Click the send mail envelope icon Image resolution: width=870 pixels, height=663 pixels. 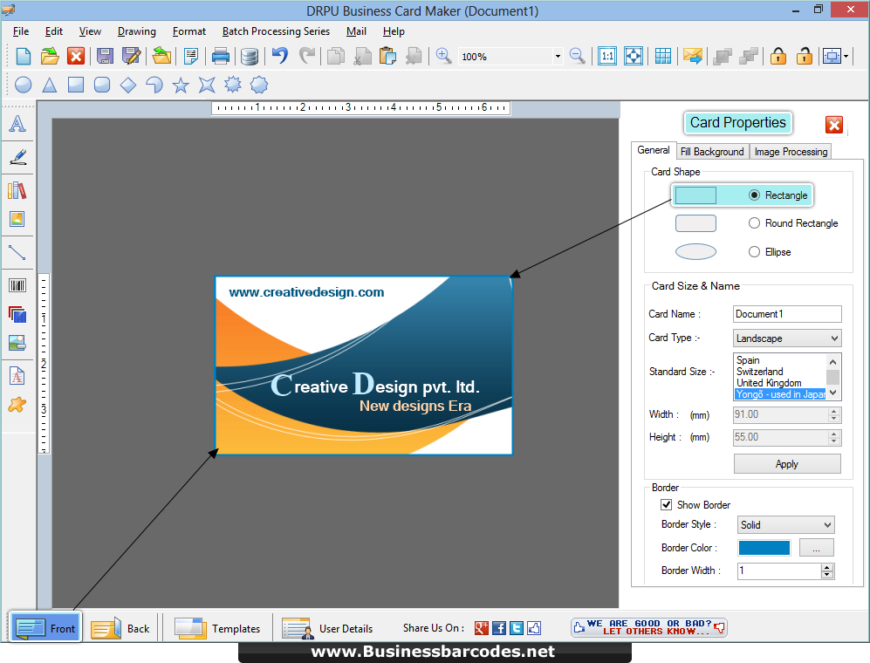693,56
